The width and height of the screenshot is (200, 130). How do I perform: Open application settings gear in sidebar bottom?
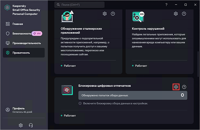[21, 125]
